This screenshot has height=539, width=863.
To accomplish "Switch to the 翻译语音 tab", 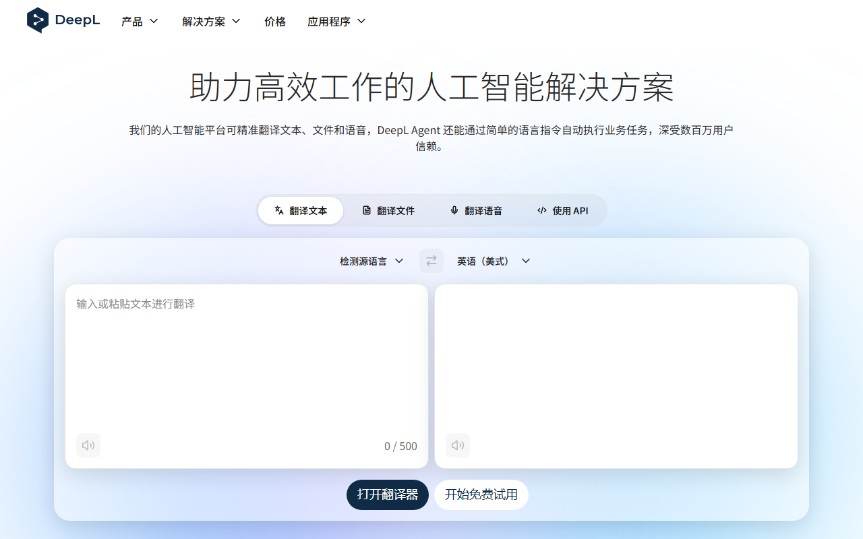I will [476, 210].
